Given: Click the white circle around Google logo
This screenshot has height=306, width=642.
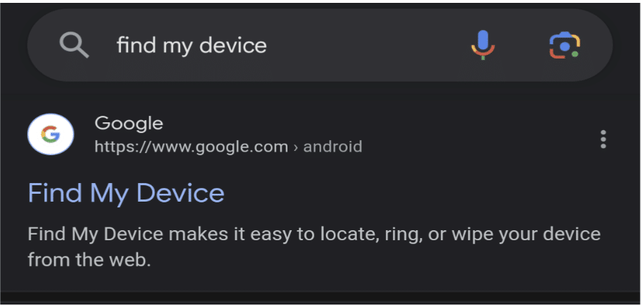Looking at the screenshot, I should [50, 134].
